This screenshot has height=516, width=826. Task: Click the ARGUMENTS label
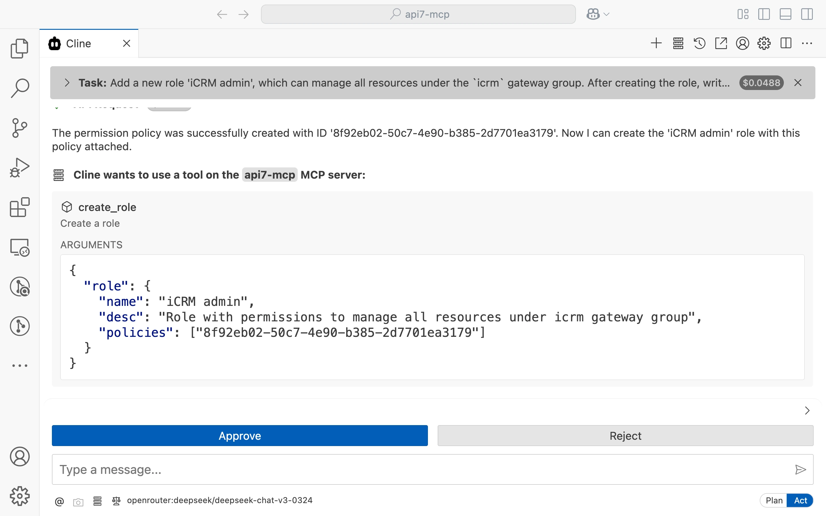pos(91,245)
